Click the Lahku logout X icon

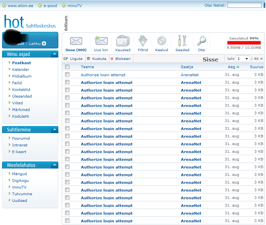pyautogui.click(x=44, y=43)
